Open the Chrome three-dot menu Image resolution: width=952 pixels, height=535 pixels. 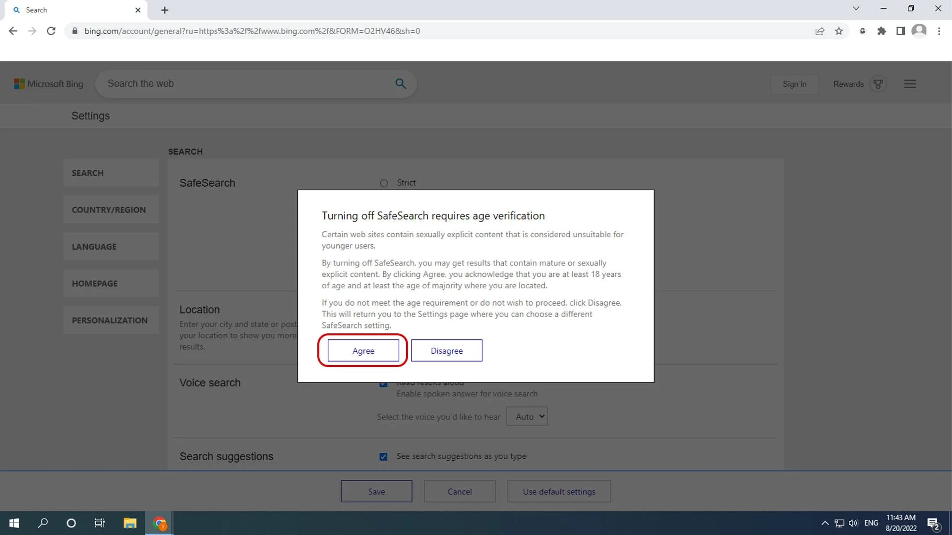[939, 31]
